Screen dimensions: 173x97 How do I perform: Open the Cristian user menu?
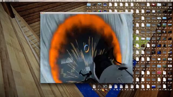pos(162,1)
